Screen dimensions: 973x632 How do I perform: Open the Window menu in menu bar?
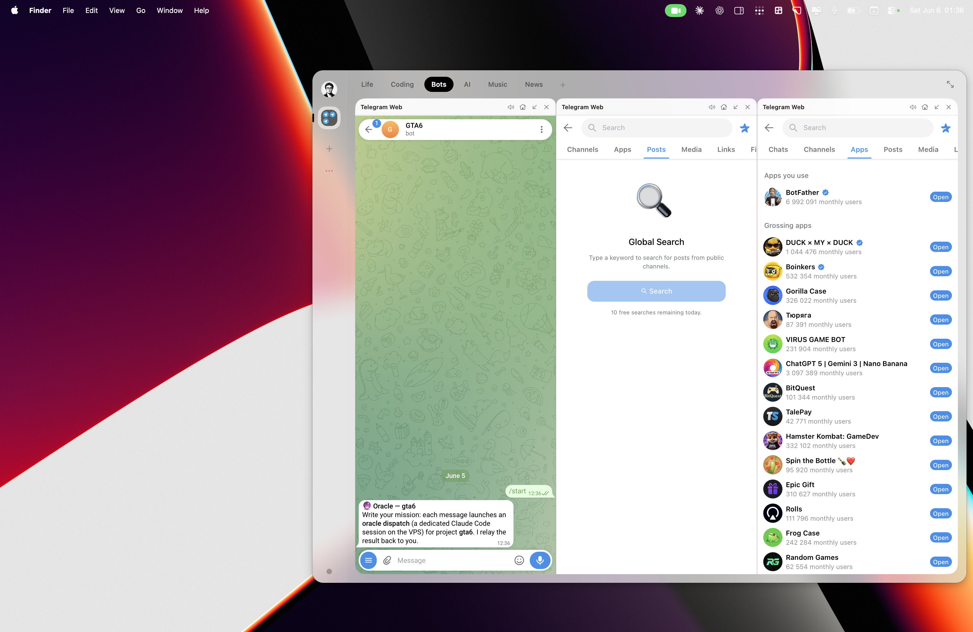[170, 10]
